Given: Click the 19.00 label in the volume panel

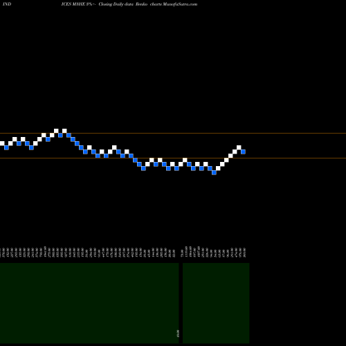Looking at the screenshot, I should coord(177,334).
